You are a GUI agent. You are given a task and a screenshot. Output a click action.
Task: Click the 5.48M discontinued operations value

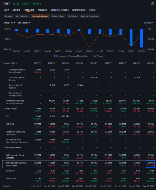[x=66, y=140]
